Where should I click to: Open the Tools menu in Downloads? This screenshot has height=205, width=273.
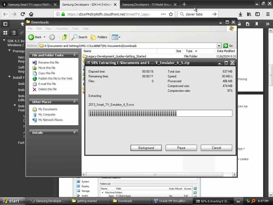(x=75, y=29)
